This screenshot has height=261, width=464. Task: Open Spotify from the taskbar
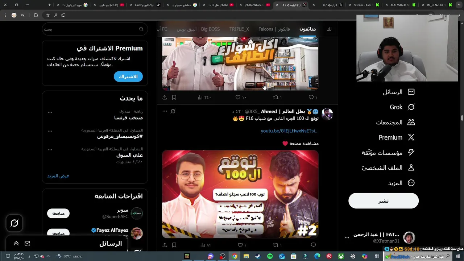270,256
